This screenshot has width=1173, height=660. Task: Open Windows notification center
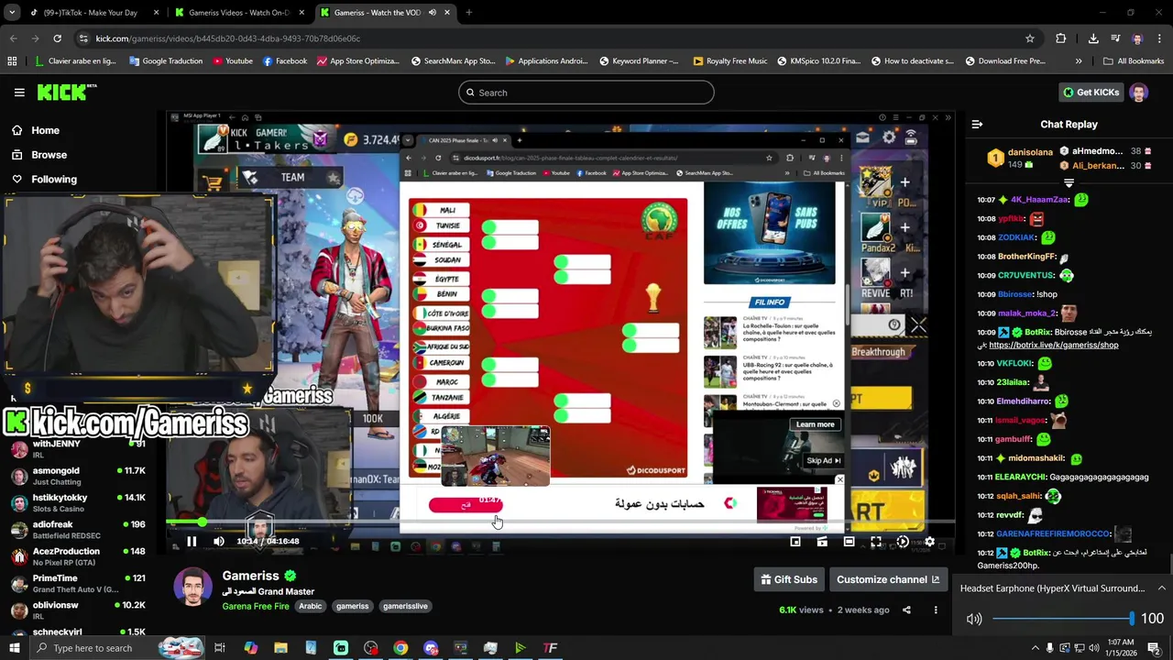pyautogui.click(x=1154, y=648)
